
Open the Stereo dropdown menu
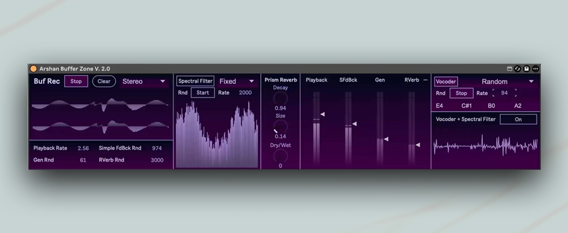tap(144, 82)
